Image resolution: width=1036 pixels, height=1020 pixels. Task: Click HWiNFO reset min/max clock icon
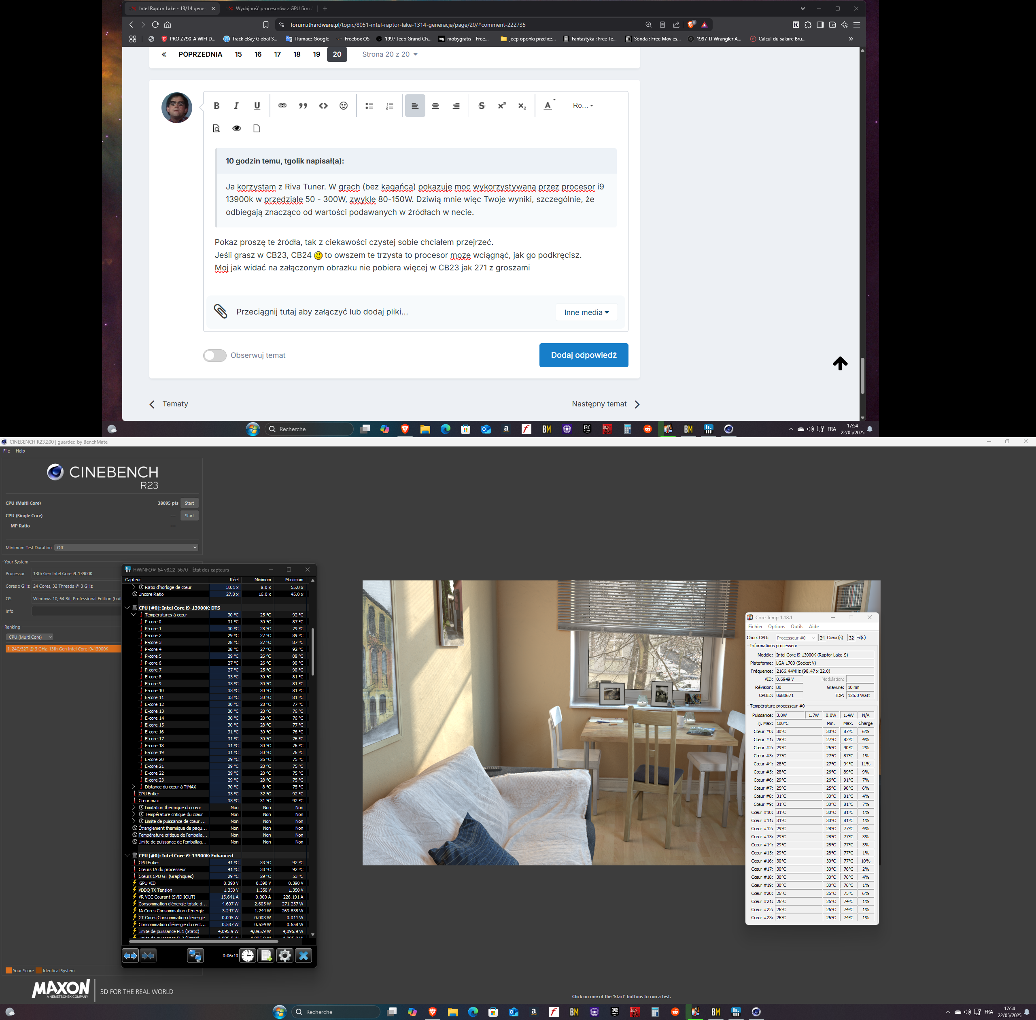pyautogui.click(x=248, y=955)
